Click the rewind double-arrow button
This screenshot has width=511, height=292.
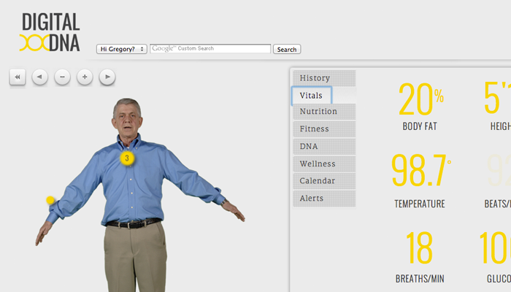(18, 77)
